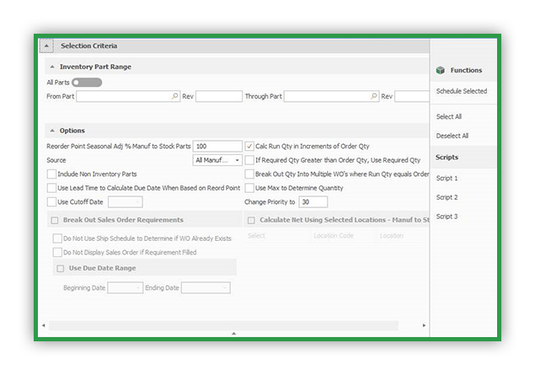Open the Cutoff Date picker dropdown
This screenshot has height=375, width=535.
pyautogui.click(x=137, y=202)
